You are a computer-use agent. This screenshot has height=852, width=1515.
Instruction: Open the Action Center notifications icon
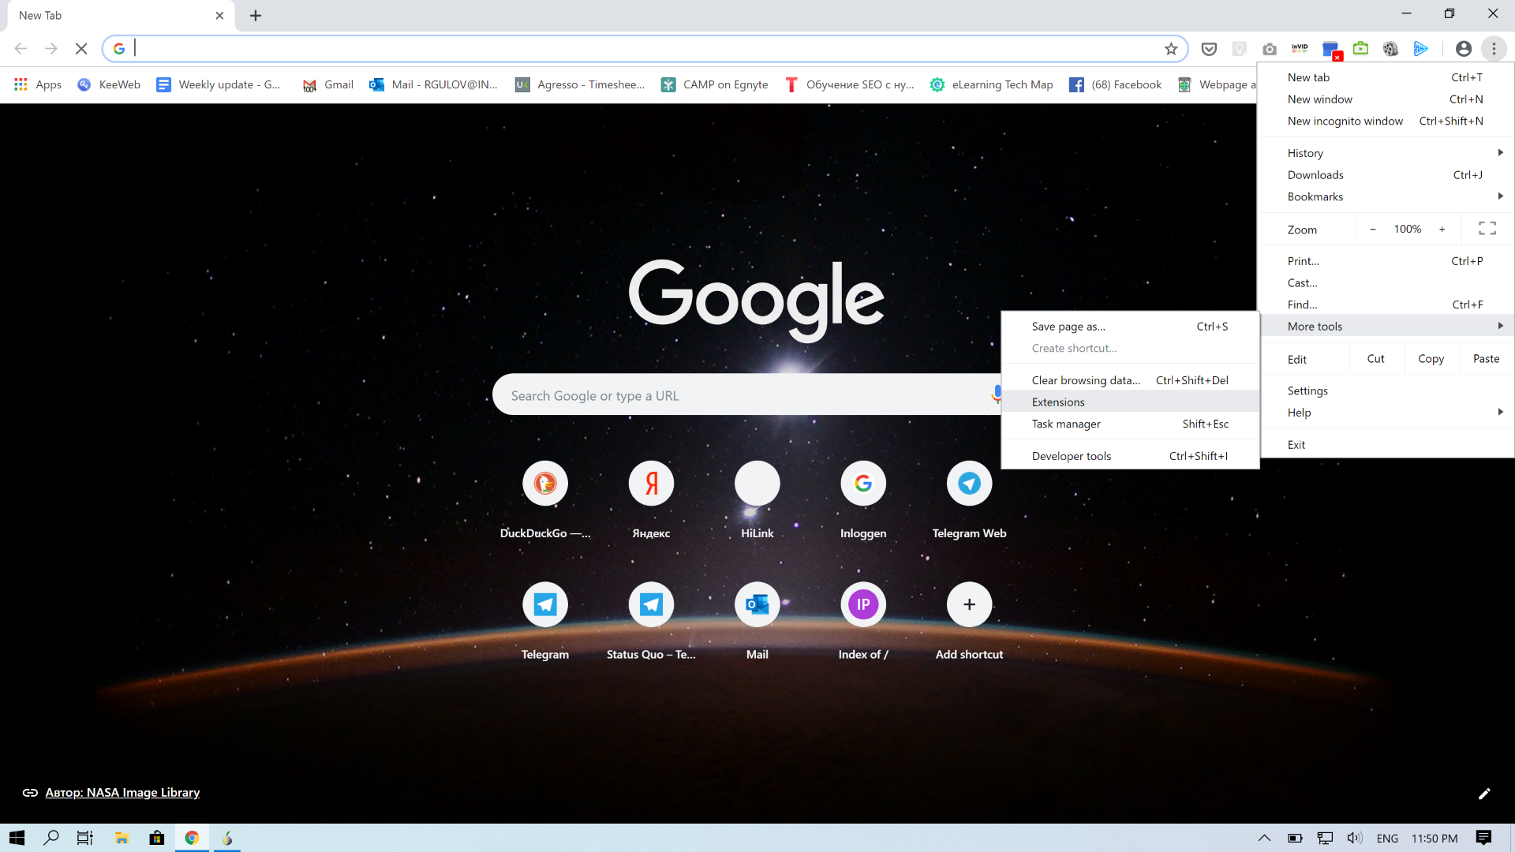pos(1483,838)
